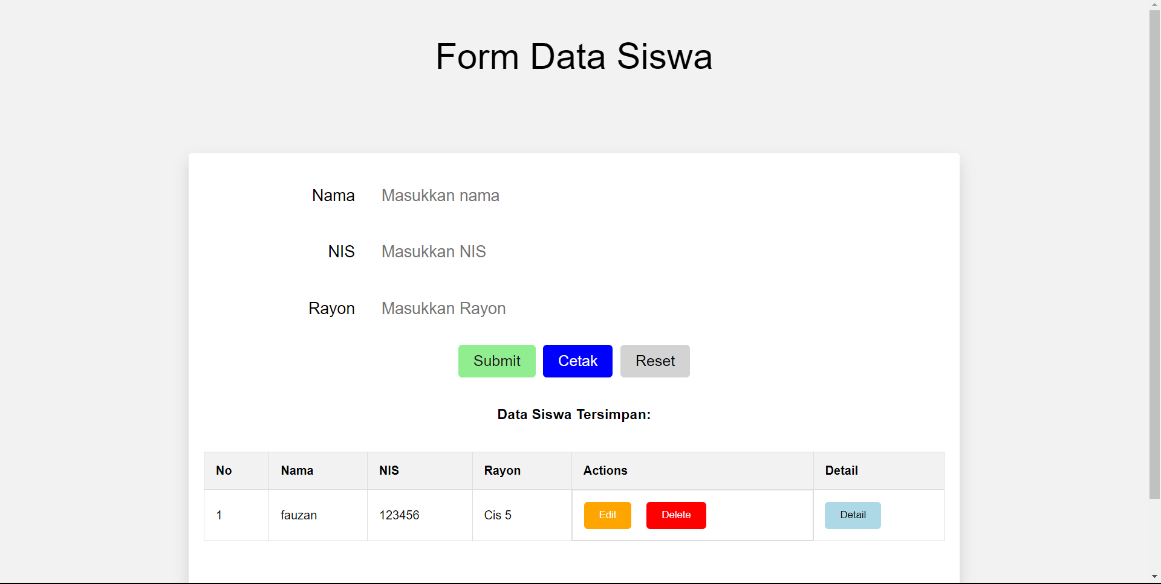Screen dimensions: 1161x584
Task: Click the scrollbar up arrow
Action: [1154, 5]
